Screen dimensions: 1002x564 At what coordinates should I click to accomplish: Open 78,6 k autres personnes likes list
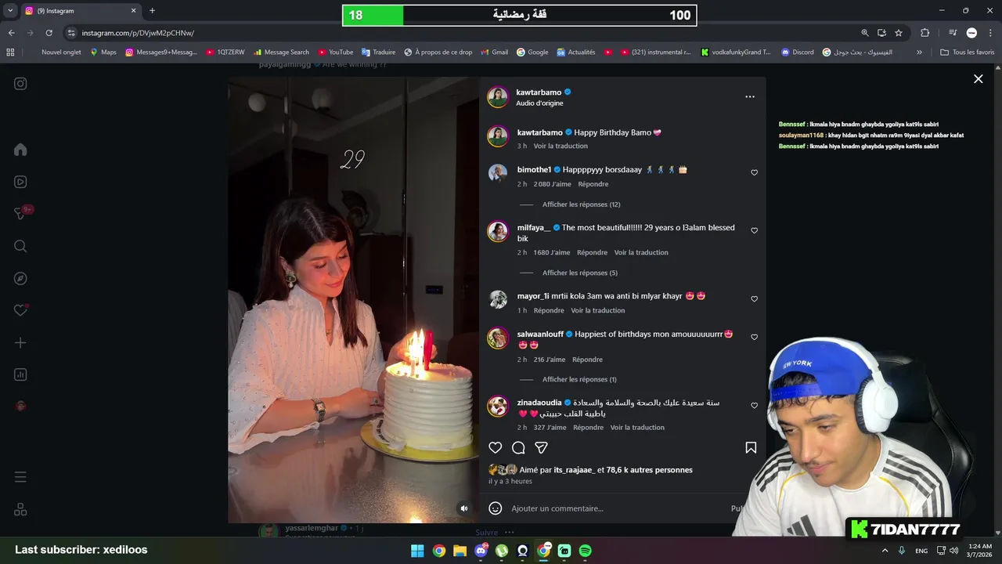coord(649,470)
